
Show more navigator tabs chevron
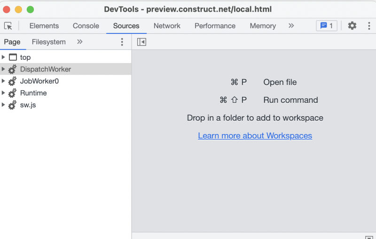click(79, 42)
